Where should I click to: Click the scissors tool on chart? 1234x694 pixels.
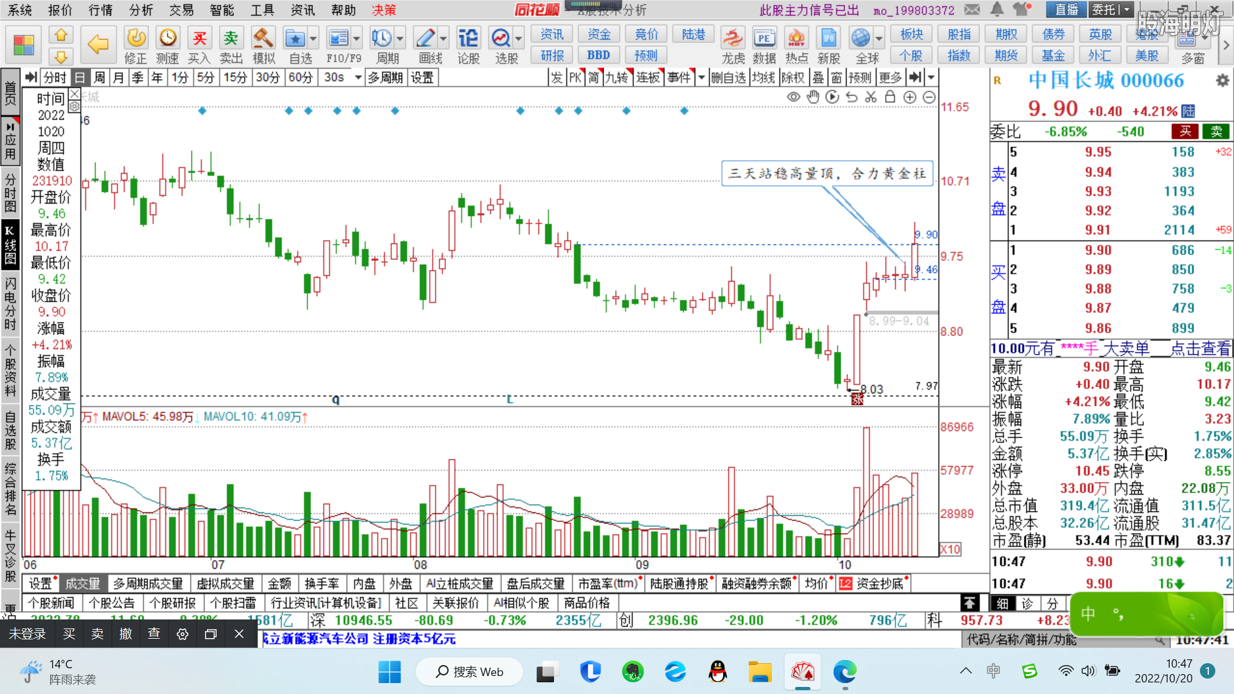pyautogui.click(x=871, y=97)
